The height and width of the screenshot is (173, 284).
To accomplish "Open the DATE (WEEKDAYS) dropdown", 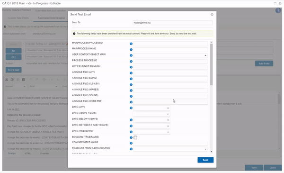I will (x=168, y=132).
